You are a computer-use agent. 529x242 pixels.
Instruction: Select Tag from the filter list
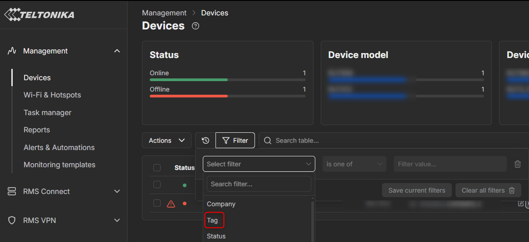click(213, 220)
